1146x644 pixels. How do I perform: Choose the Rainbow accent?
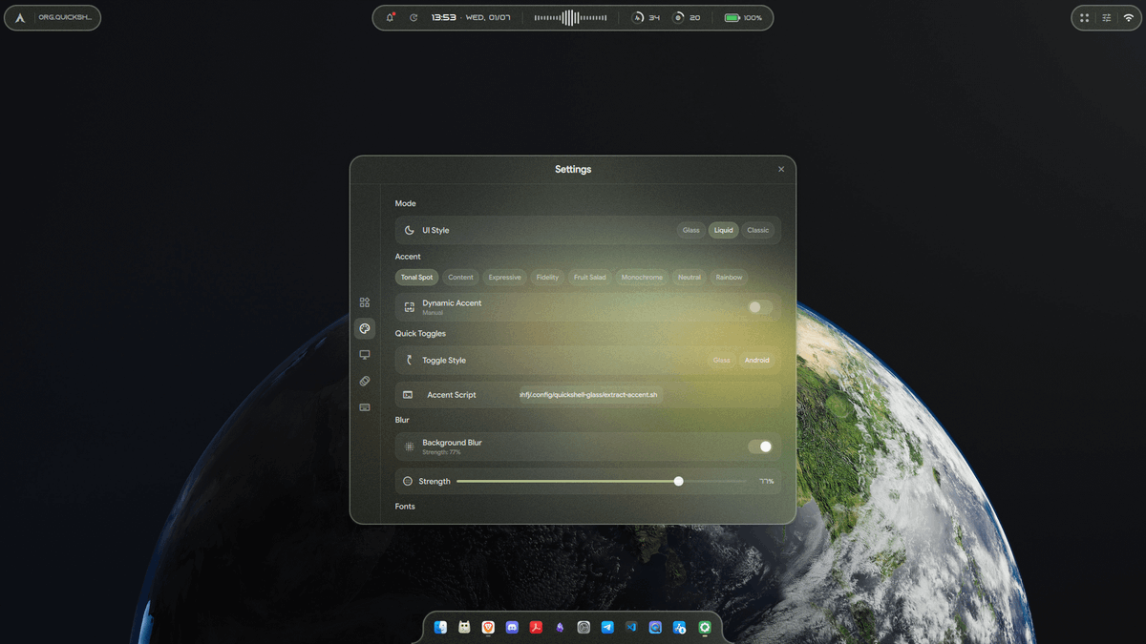730,278
